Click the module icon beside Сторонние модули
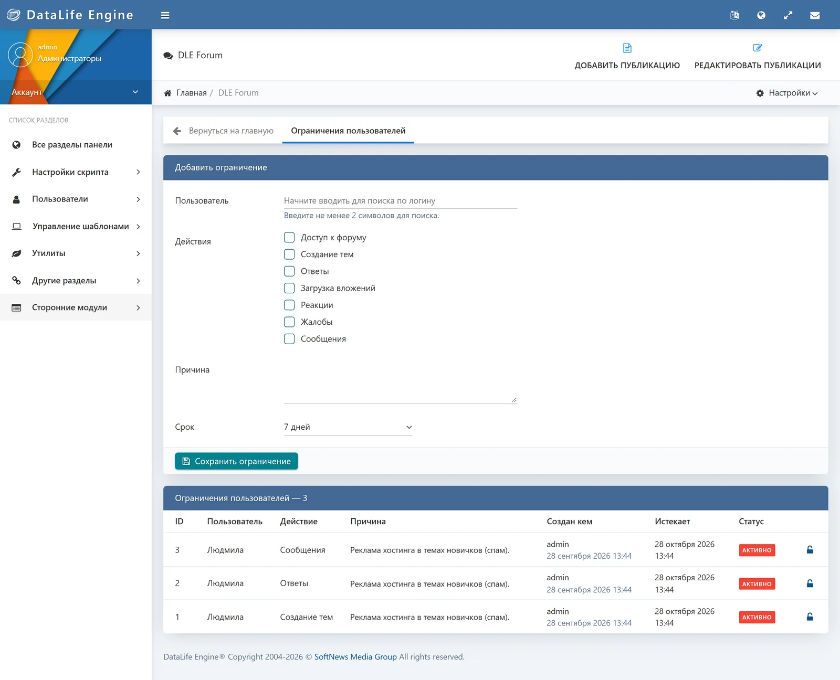The image size is (840, 680). (x=16, y=307)
